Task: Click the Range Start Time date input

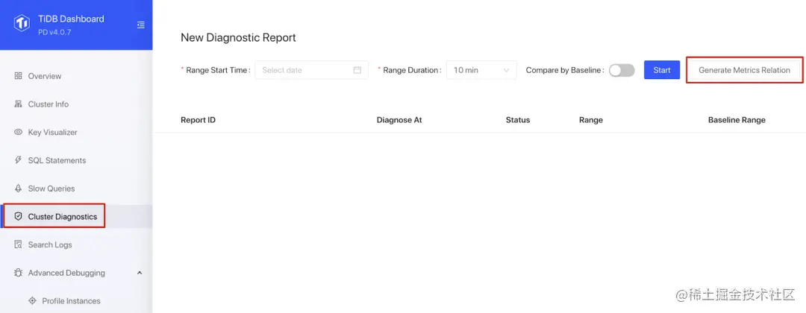Action: [x=311, y=70]
